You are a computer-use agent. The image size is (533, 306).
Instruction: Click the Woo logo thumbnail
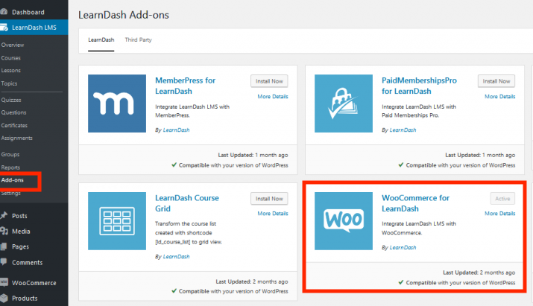tap(344, 221)
